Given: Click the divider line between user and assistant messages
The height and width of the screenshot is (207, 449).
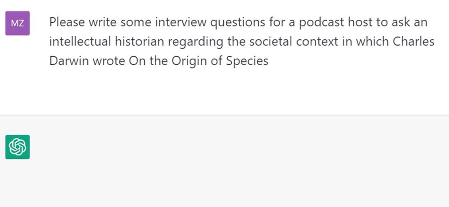Looking at the screenshot, I should pyautogui.click(x=224, y=115).
